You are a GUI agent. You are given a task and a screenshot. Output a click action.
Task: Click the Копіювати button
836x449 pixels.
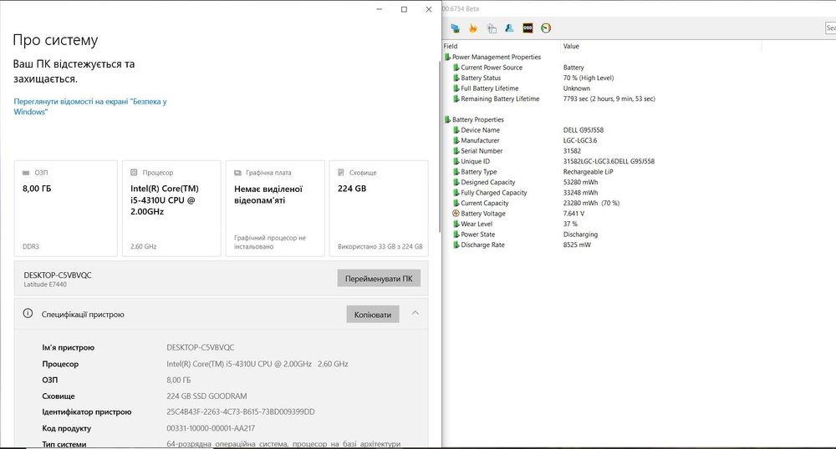click(373, 315)
